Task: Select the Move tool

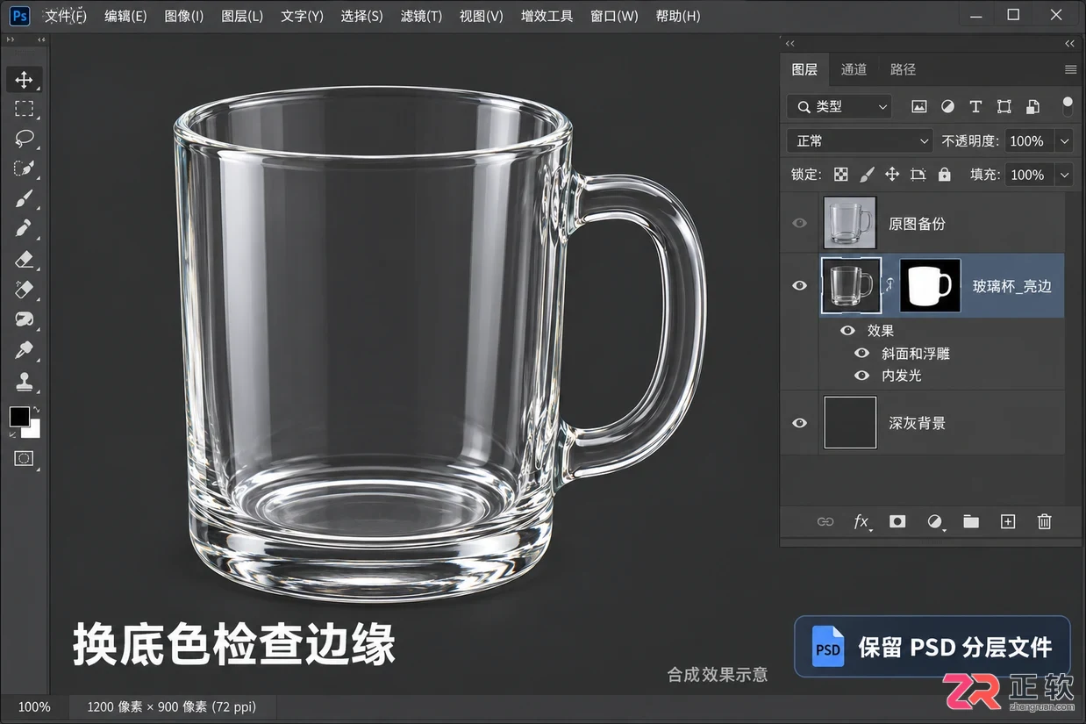Action: click(24, 80)
